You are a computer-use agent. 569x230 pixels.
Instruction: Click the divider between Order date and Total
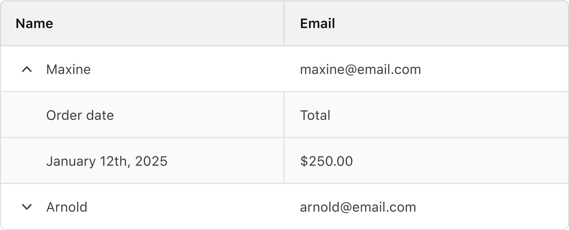pos(284,115)
